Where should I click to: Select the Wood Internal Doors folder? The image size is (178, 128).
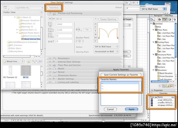coord(31,39)
